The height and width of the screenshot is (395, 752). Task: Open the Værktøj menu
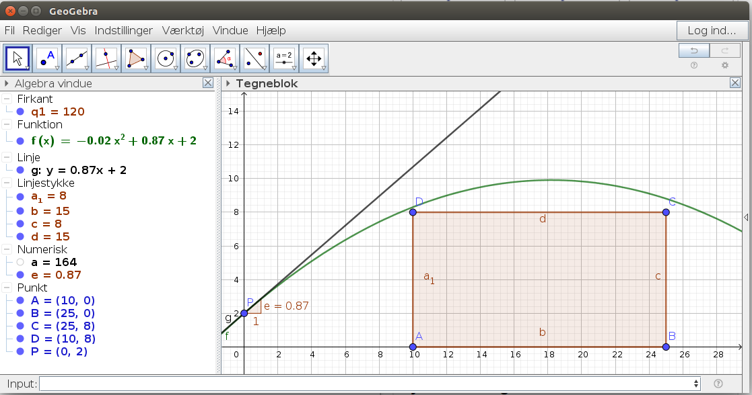tap(183, 31)
